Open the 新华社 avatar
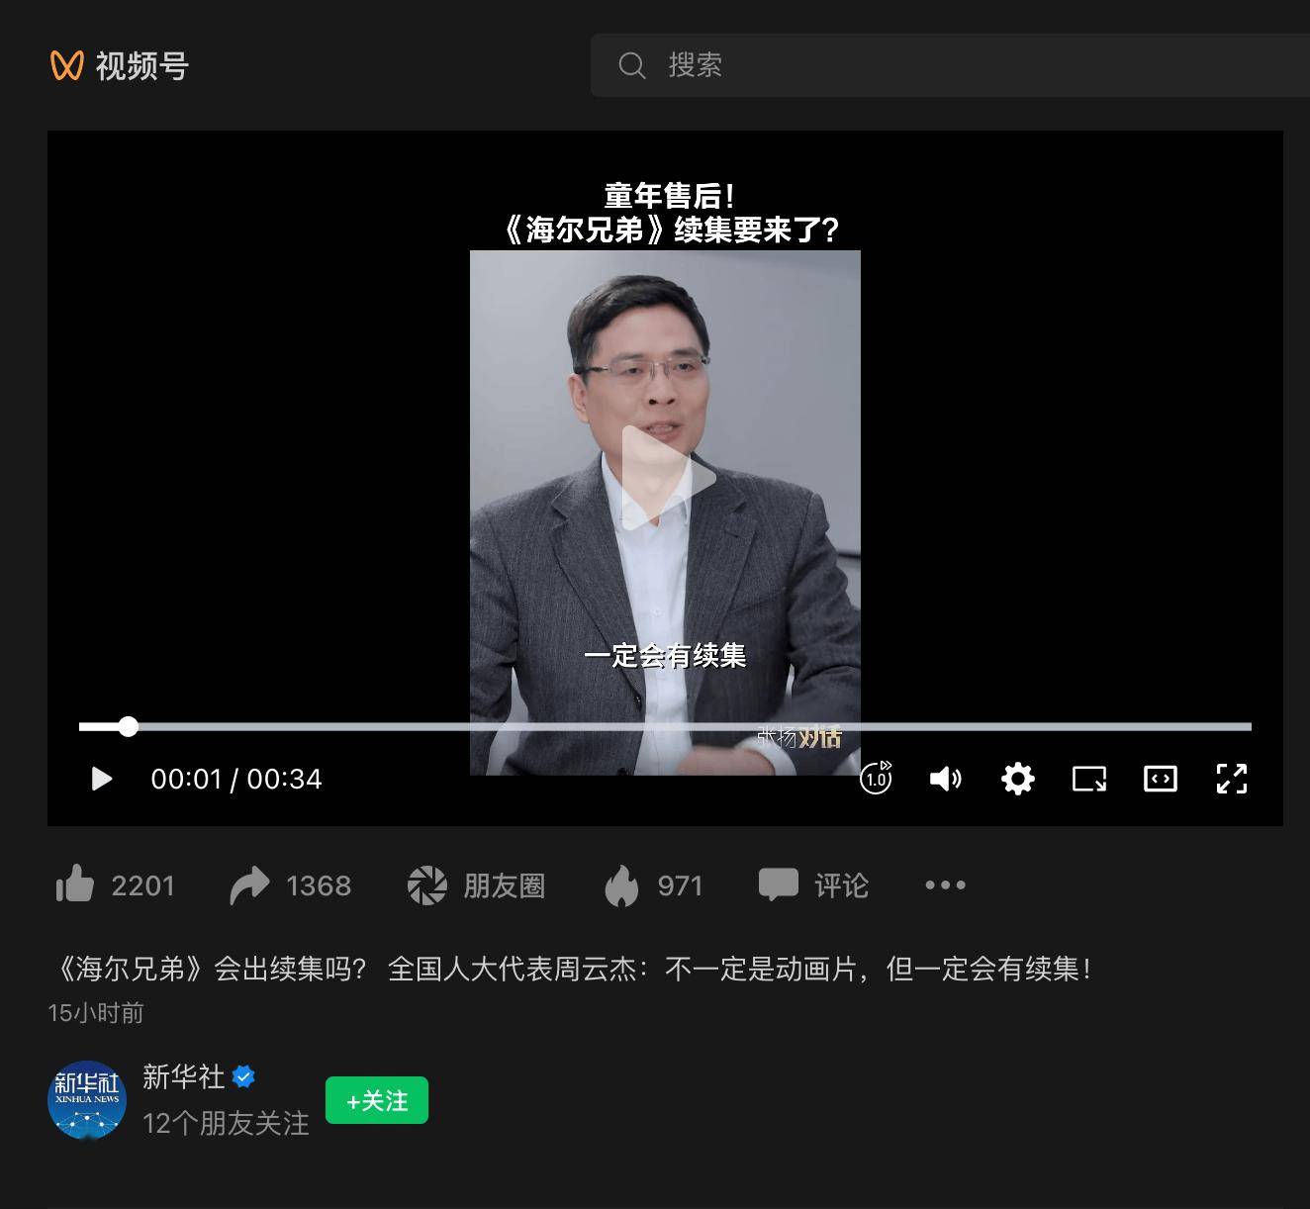This screenshot has width=1310, height=1209. point(87,1099)
